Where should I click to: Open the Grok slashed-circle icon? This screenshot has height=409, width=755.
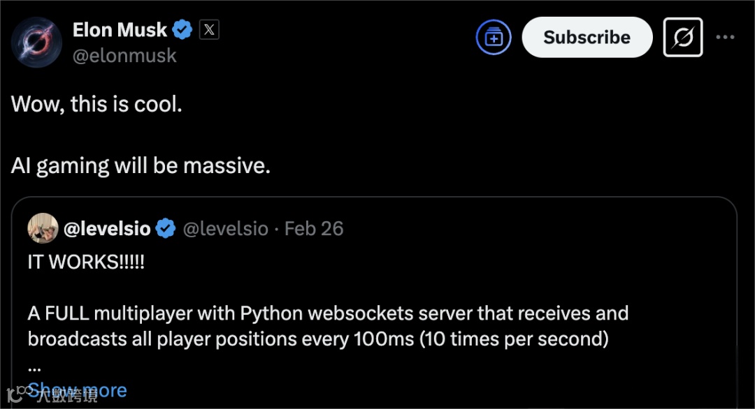[682, 38]
